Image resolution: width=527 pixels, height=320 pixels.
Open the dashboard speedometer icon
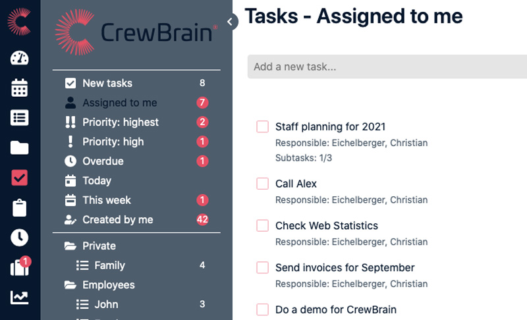pyautogui.click(x=20, y=58)
